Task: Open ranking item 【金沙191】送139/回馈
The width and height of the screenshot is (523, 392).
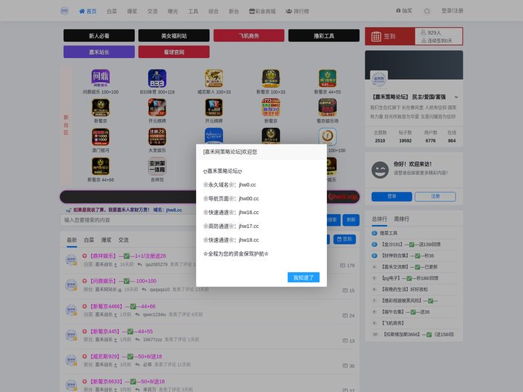Action: click(410, 245)
